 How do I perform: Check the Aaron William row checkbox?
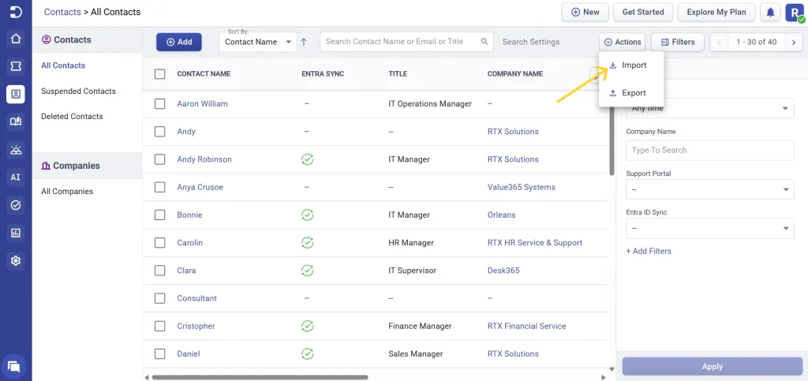coord(159,104)
